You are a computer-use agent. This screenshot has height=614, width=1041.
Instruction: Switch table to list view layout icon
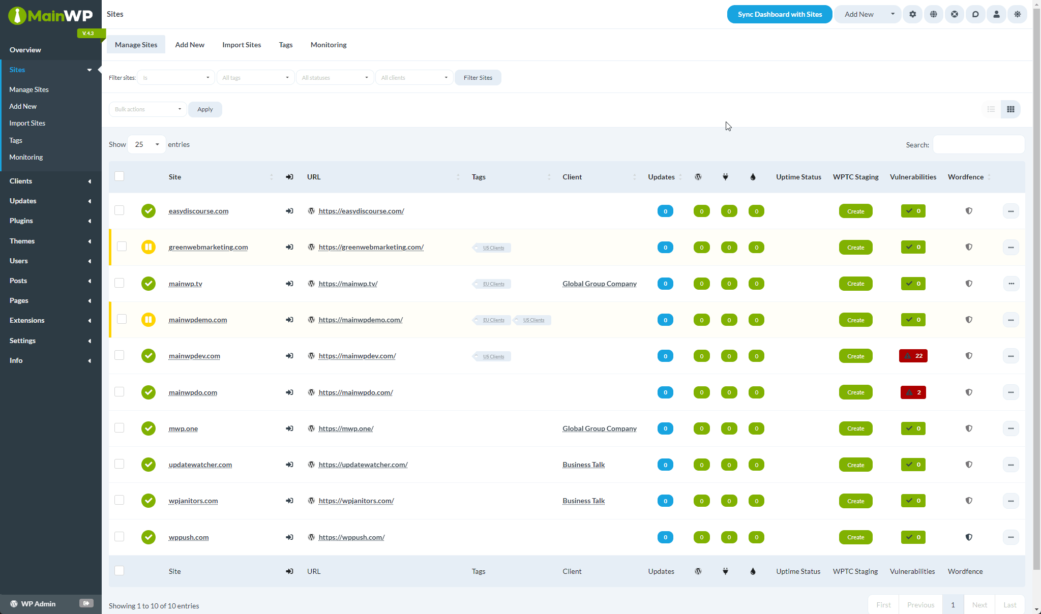[990, 109]
